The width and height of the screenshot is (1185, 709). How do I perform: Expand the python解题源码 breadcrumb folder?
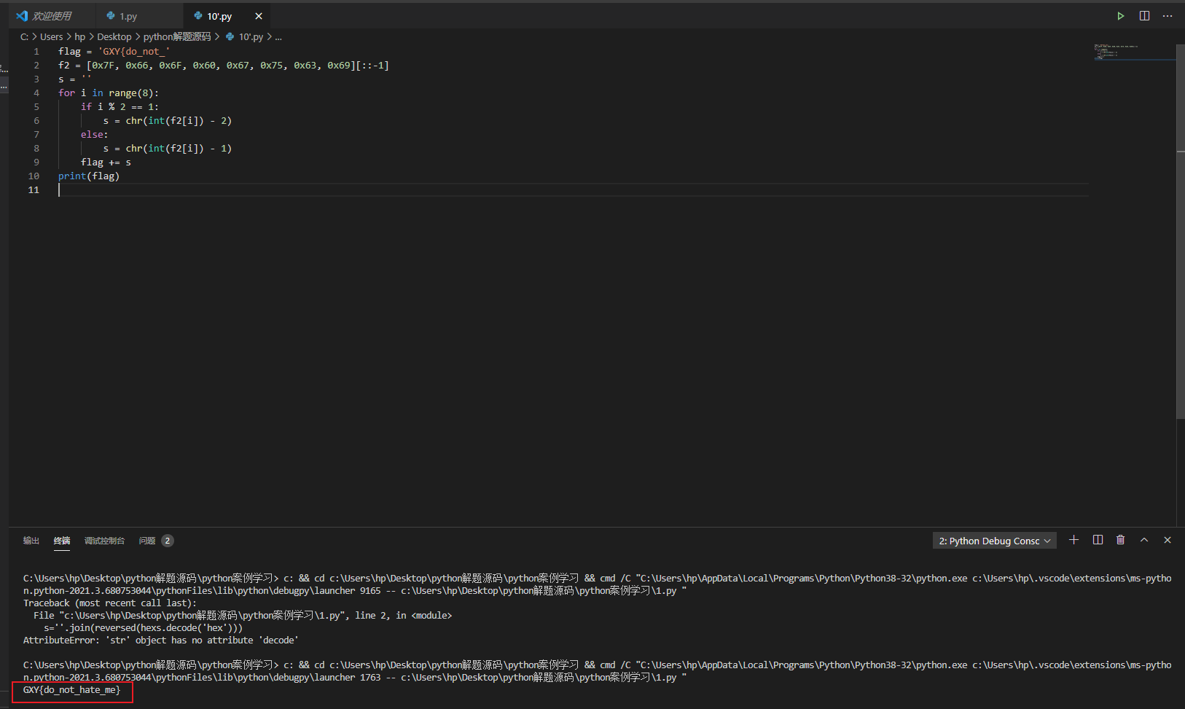[x=176, y=36]
